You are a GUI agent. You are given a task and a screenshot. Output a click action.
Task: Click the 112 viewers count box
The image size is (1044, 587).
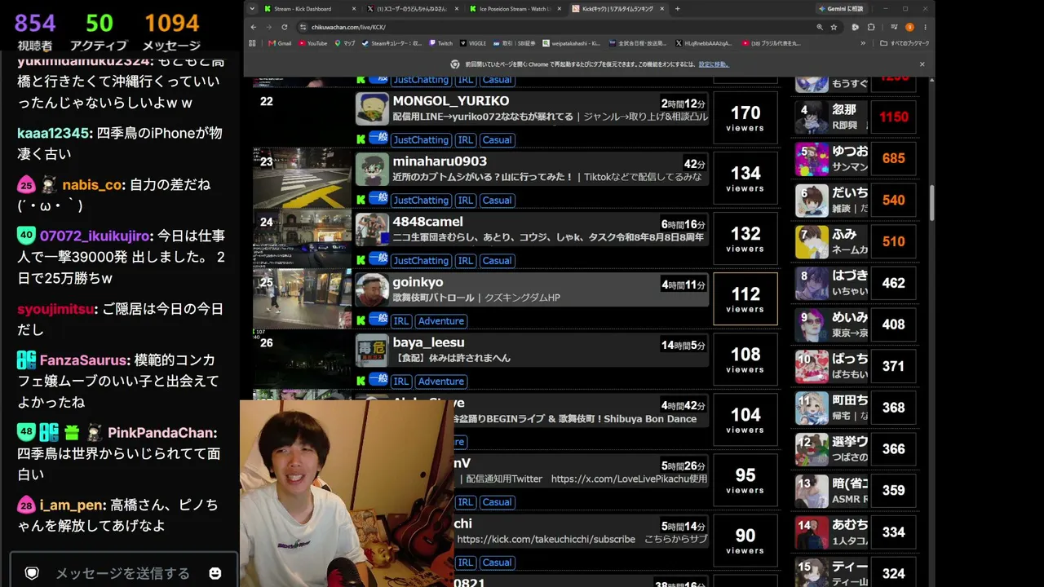pyautogui.click(x=745, y=299)
